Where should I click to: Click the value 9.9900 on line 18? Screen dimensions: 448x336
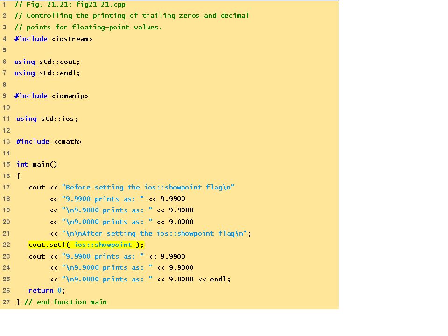[173, 199]
